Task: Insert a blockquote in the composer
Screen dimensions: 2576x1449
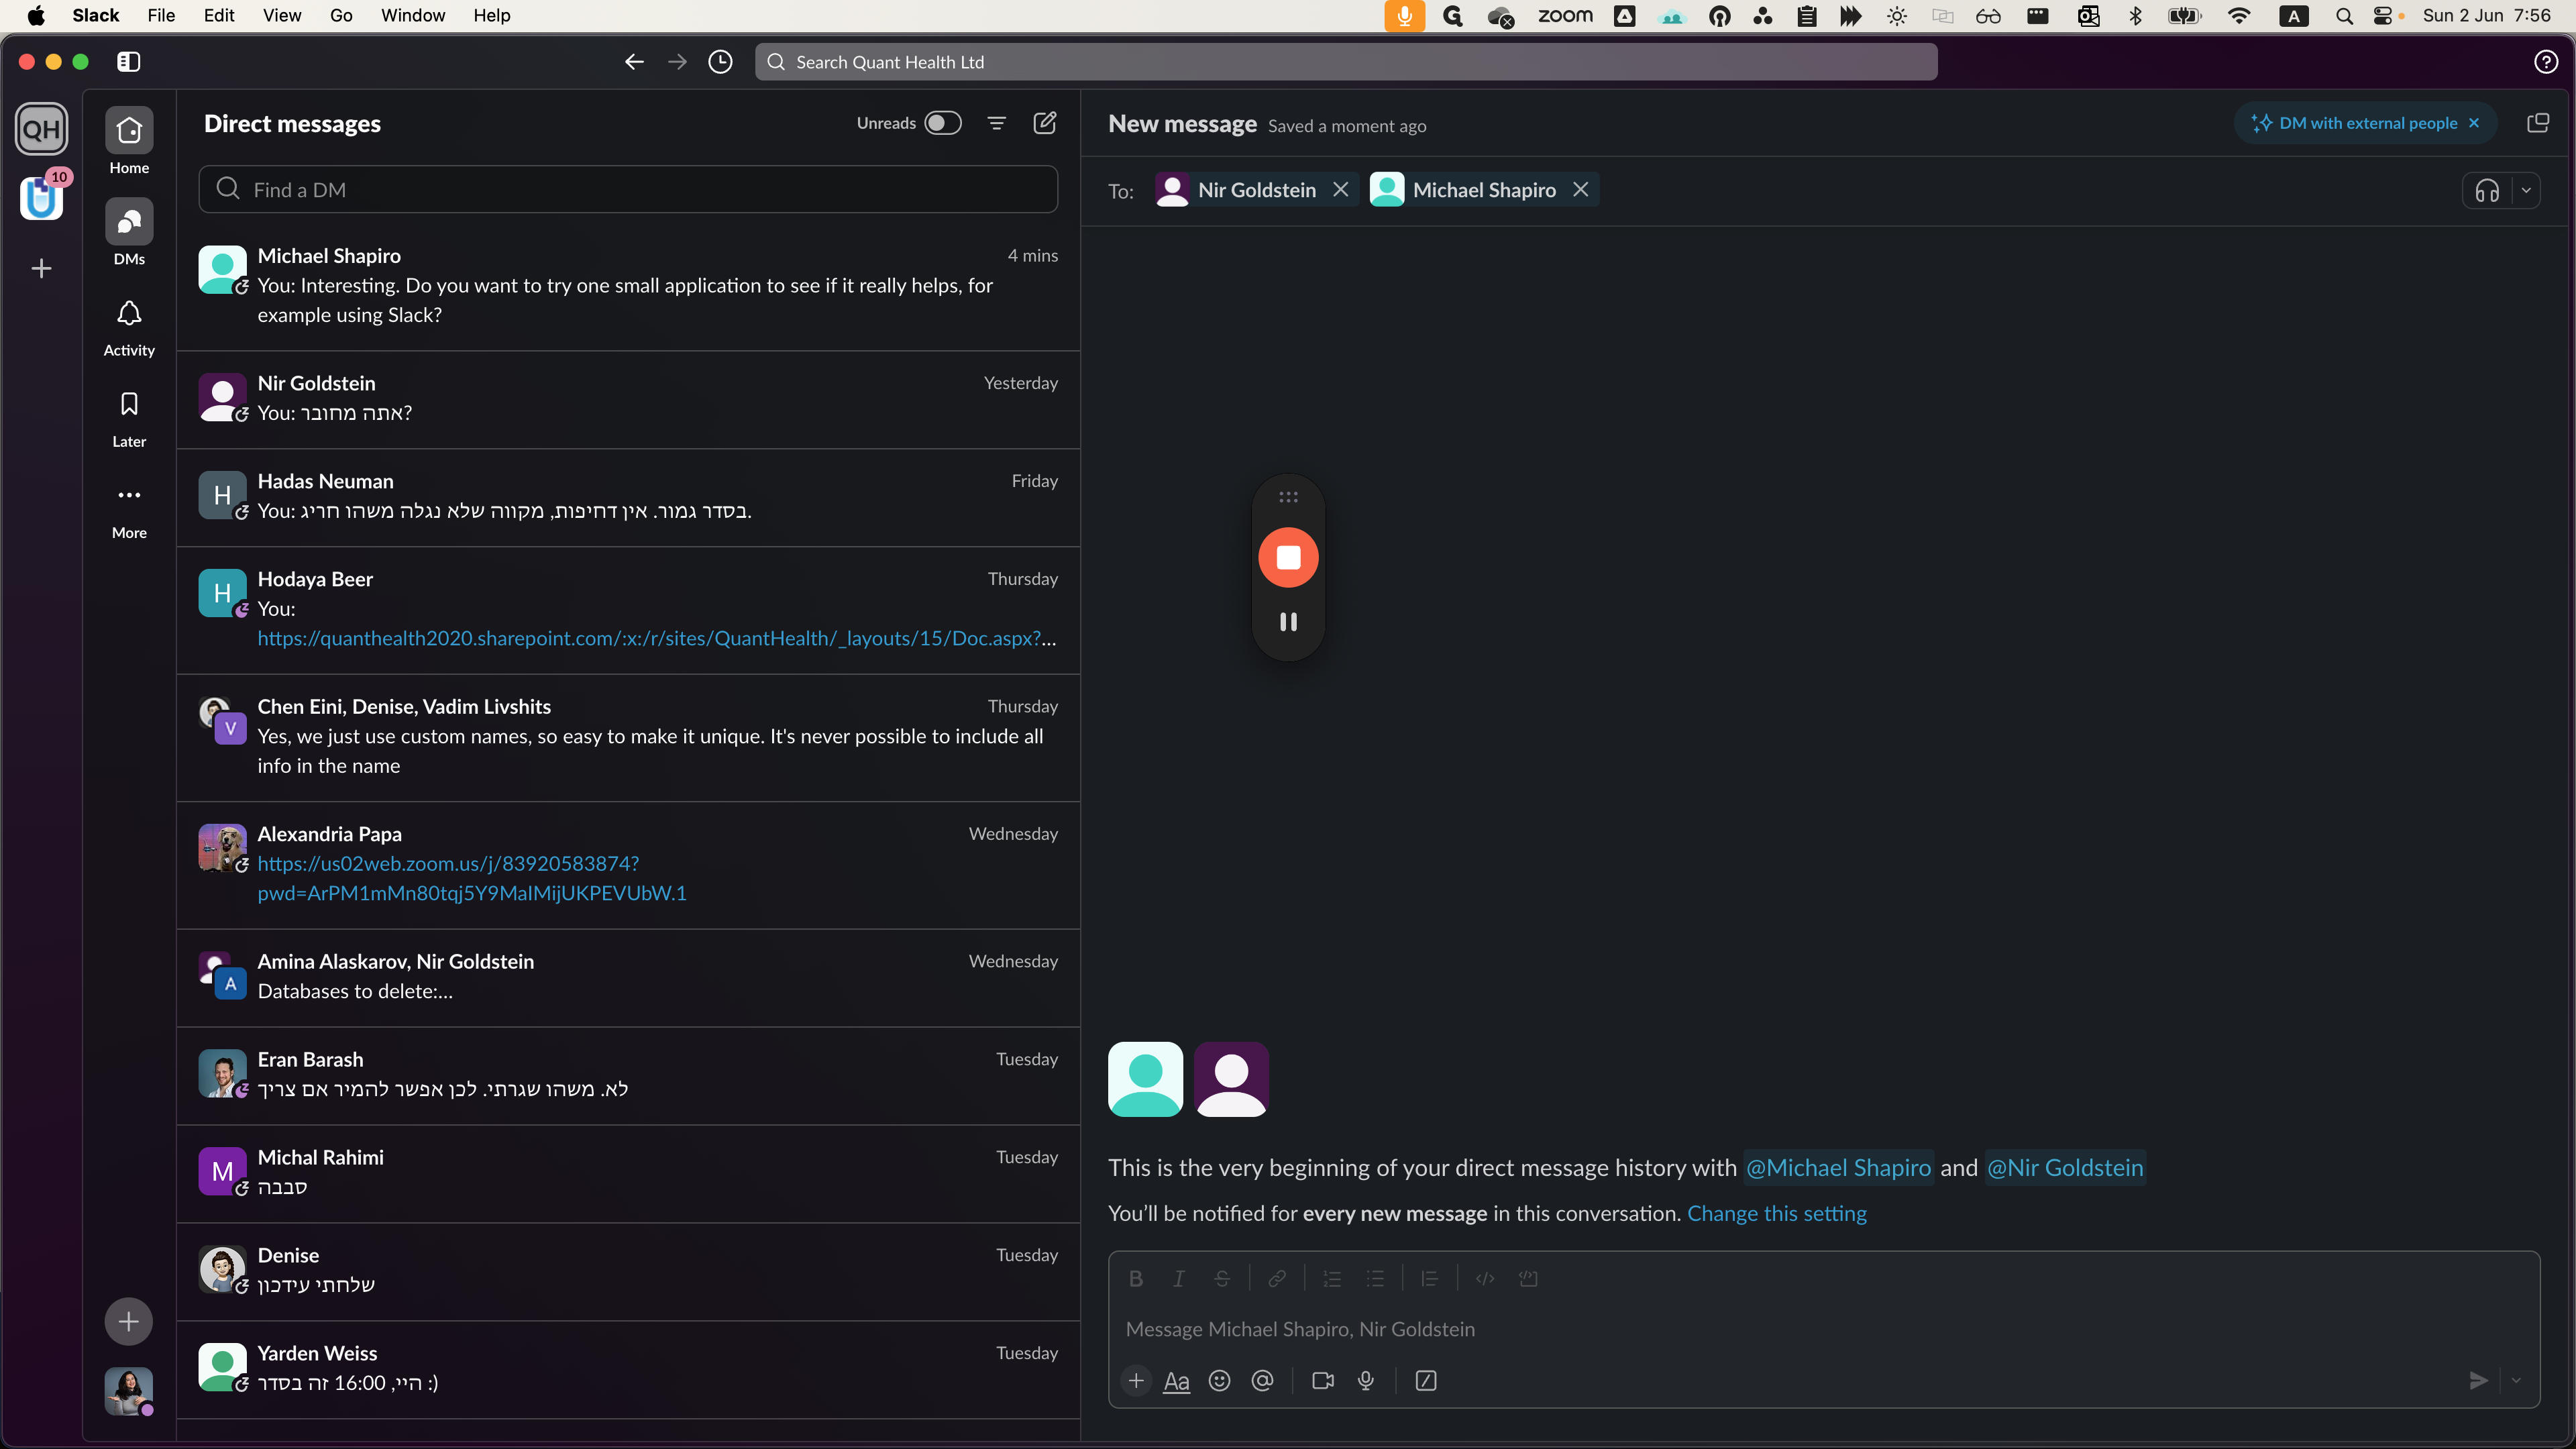Action: coord(1430,1278)
